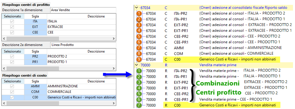This screenshot has height=109, width=295.
Task: Uncheck the PR2 Selezionato checkbox
Action: (x=12, y=56)
